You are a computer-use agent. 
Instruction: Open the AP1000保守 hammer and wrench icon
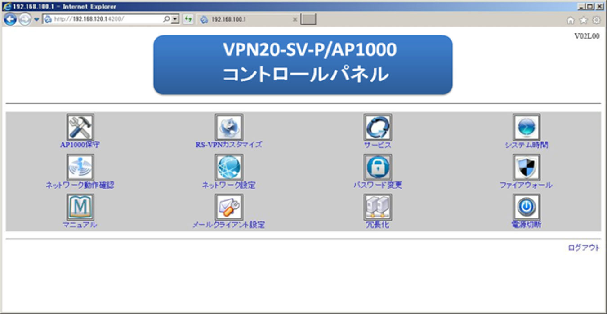[80, 127]
